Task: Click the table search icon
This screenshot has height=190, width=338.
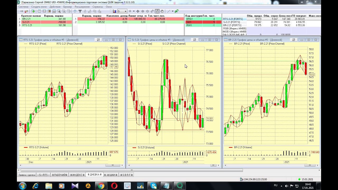Action: click(x=54, y=11)
